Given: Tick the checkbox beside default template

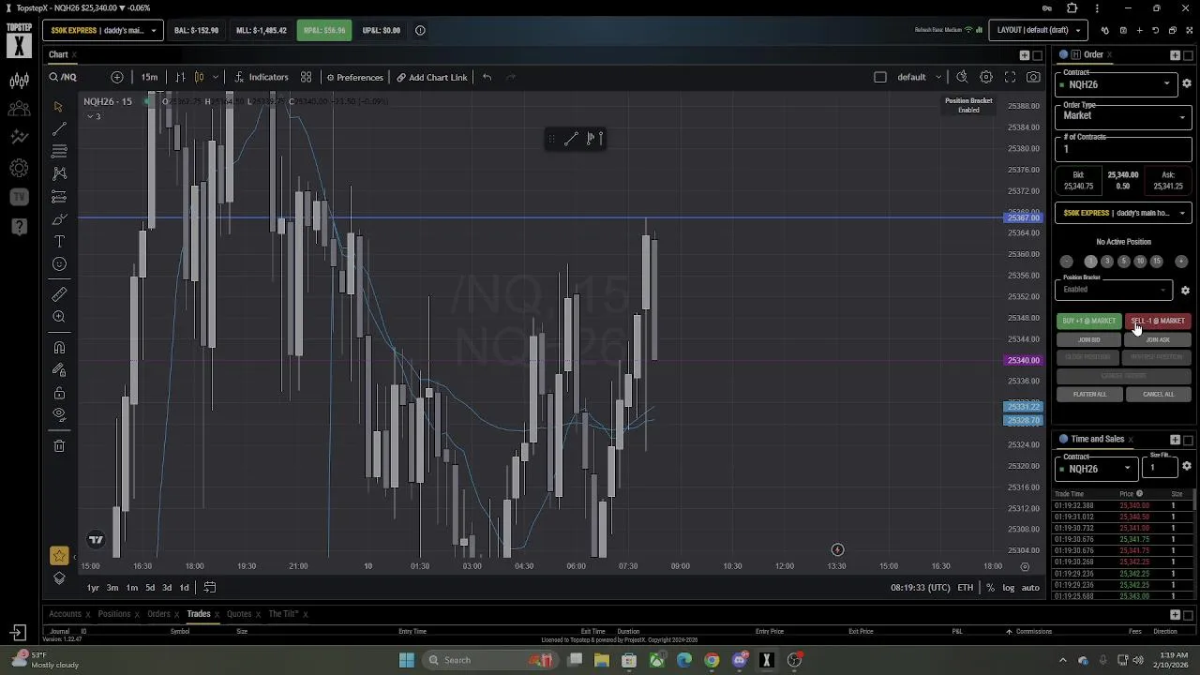Looking at the screenshot, I should coord(879,77).
